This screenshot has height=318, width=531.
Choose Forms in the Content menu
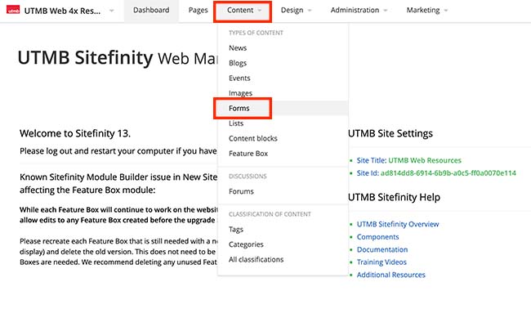pyautogui.click(x=239, y=108)
